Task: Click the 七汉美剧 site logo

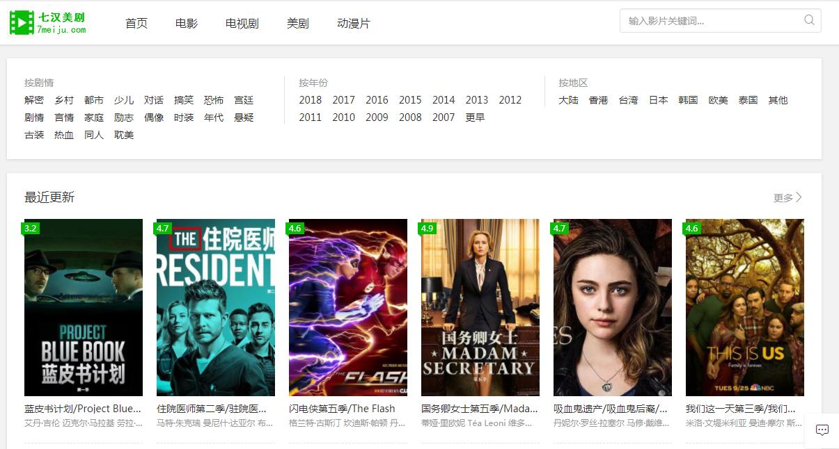Action: pos(48,23)
